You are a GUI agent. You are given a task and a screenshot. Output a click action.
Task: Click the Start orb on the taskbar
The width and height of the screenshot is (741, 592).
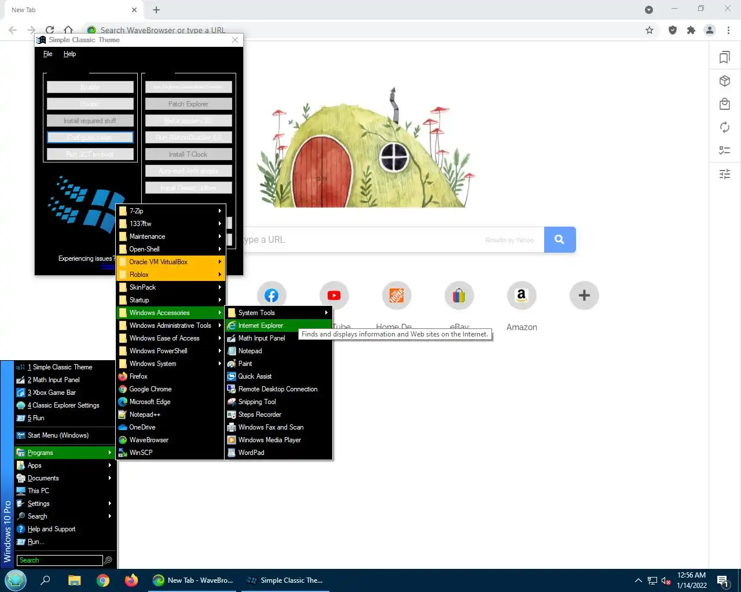16,580
